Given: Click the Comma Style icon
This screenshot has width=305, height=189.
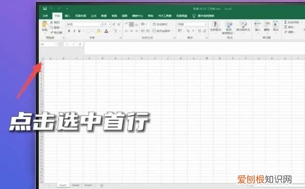Looking at the screenshot, I should point(193,31).
